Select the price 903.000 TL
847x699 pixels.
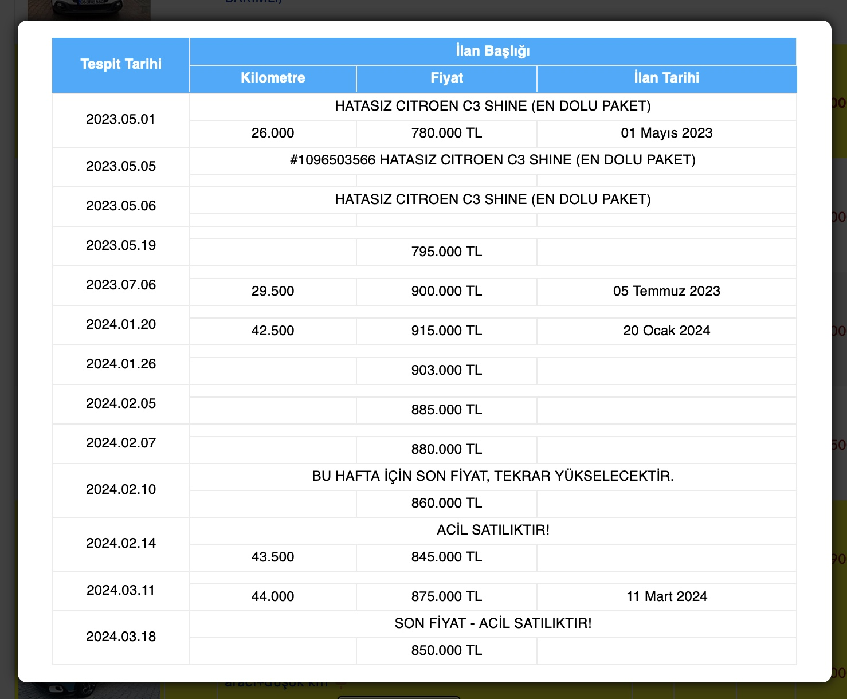(446, 370)
